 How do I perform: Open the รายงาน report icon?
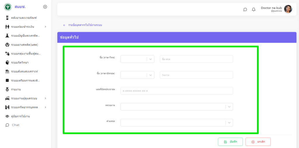tap(7, 89)
